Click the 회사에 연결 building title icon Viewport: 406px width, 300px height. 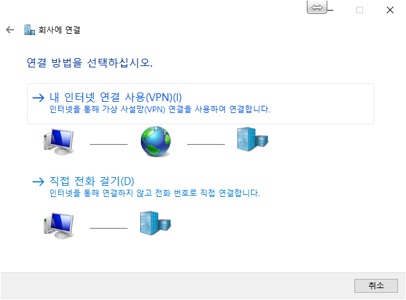(30, 30)
